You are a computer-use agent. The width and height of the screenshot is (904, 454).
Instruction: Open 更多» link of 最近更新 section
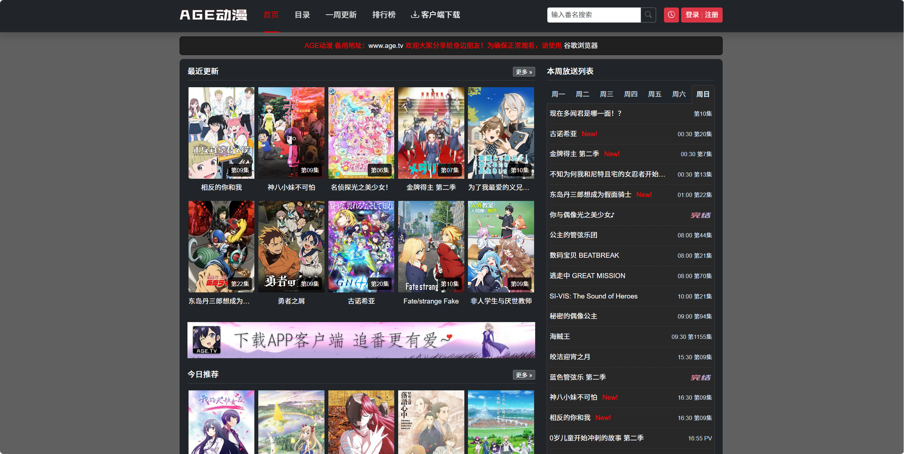[x=524, y=72]
